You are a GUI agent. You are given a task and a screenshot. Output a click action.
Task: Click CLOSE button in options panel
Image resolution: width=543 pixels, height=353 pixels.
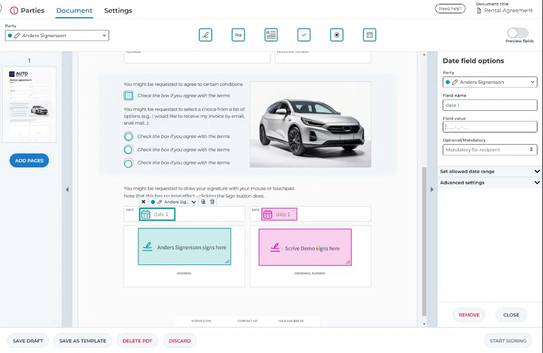[x=511, y=315]
